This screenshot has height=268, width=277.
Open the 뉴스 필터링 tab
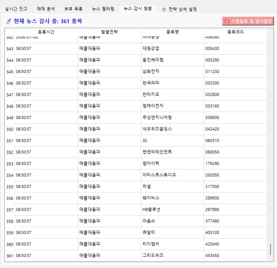(x=103, y=9)
